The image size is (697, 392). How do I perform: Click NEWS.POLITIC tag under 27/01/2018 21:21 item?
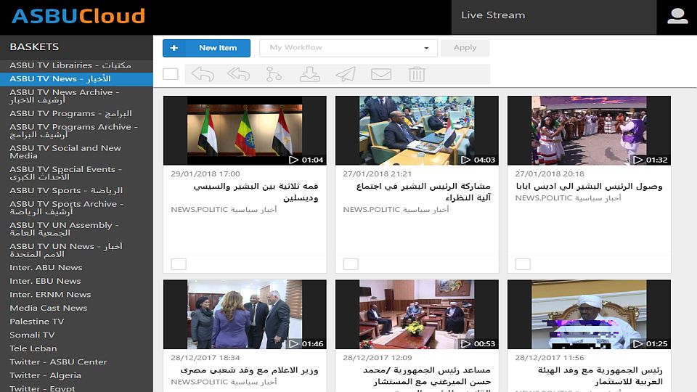click(396, 209)
